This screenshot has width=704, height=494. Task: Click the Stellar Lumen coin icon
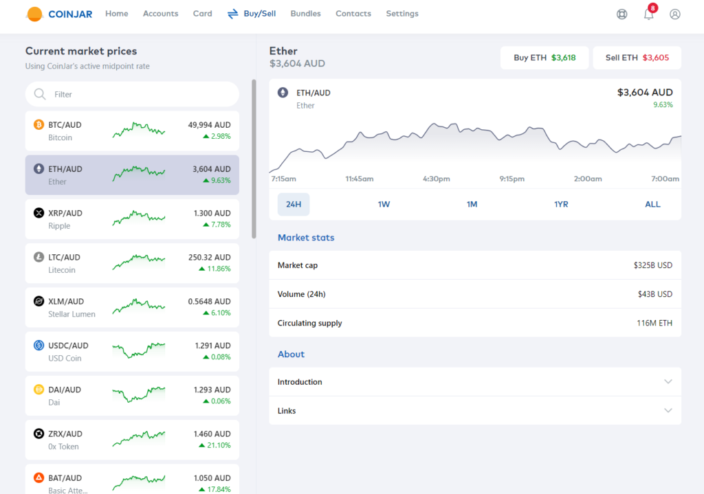click(39, 301)
